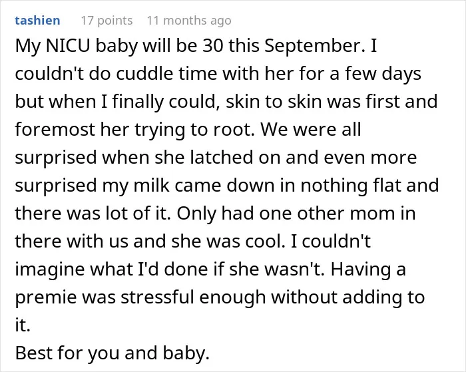Click the phrase without adding to
Viewport: 466px width, 372px height.
[x=348, y=297]
